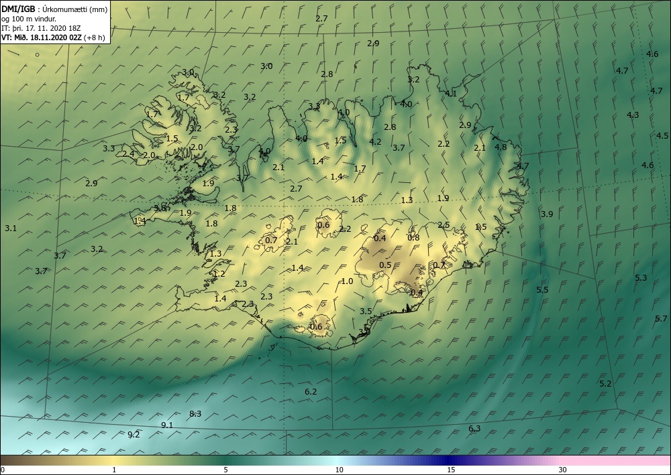Viewport: 671px width, 475px height.
Task: Click the color scale label 0
Action: tap(3, 470)
